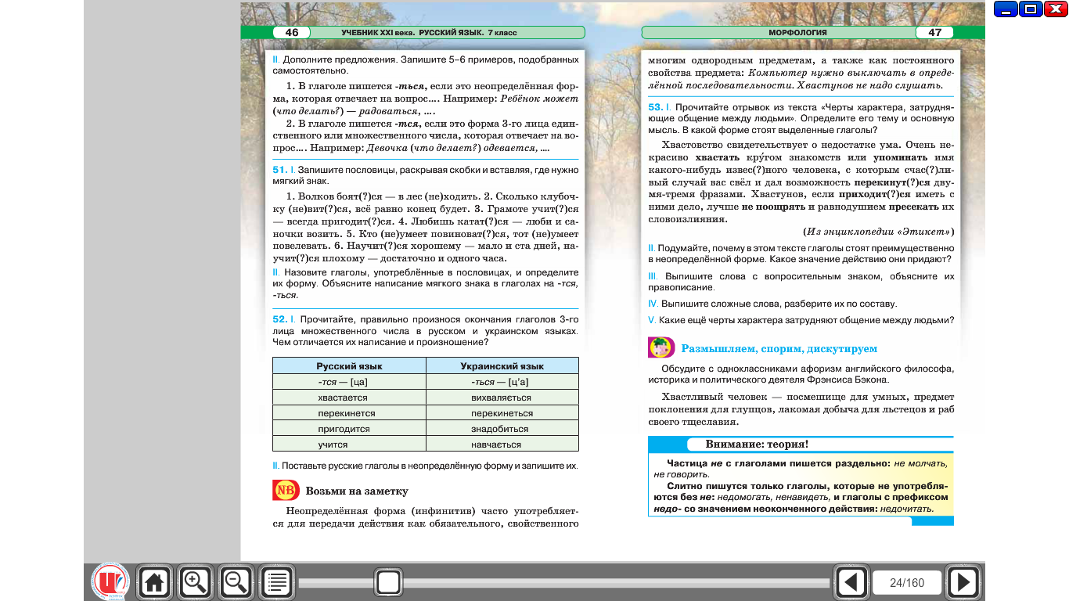Click exercise number 53
Screen dimensions: 1069x601
tap(656, 106)
